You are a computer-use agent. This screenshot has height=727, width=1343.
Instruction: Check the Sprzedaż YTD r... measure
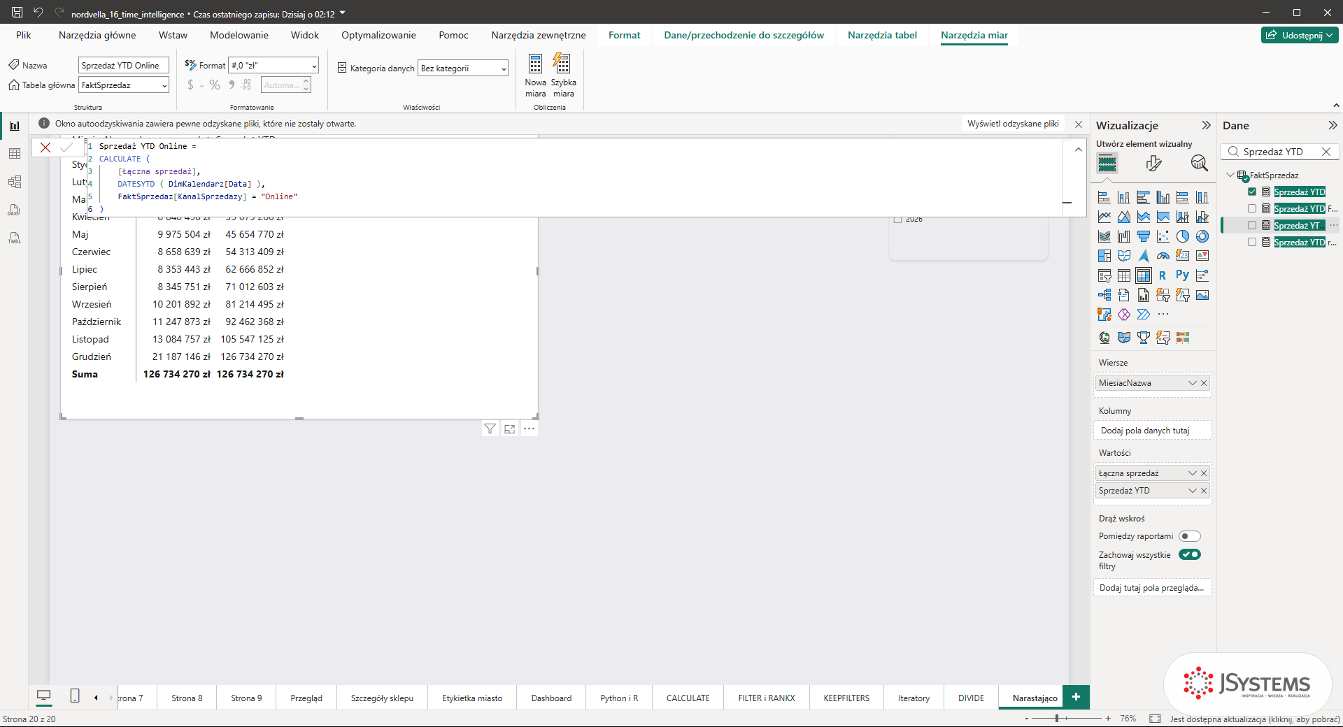[x=1252, y=242]
